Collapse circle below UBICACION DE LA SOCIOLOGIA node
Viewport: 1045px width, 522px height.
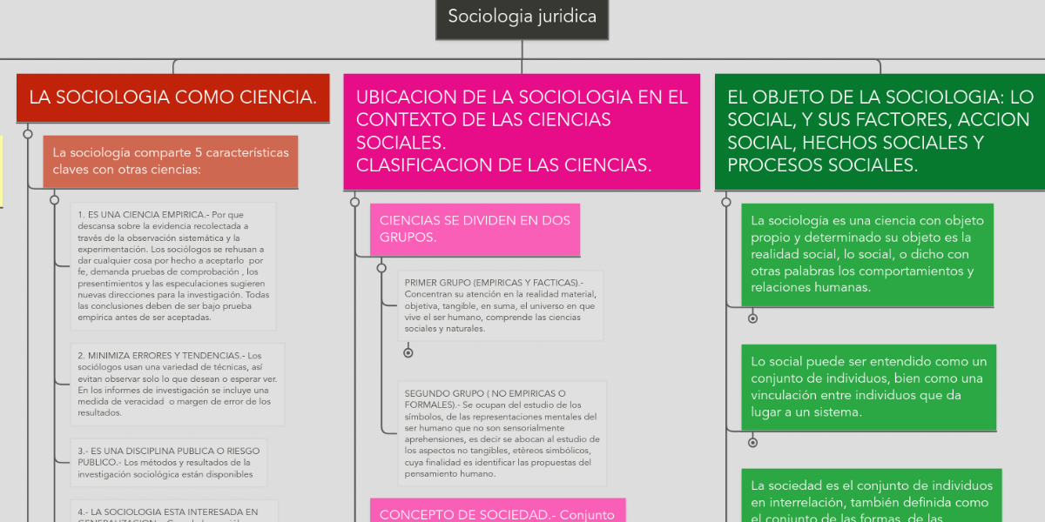[x=354, y=202]
